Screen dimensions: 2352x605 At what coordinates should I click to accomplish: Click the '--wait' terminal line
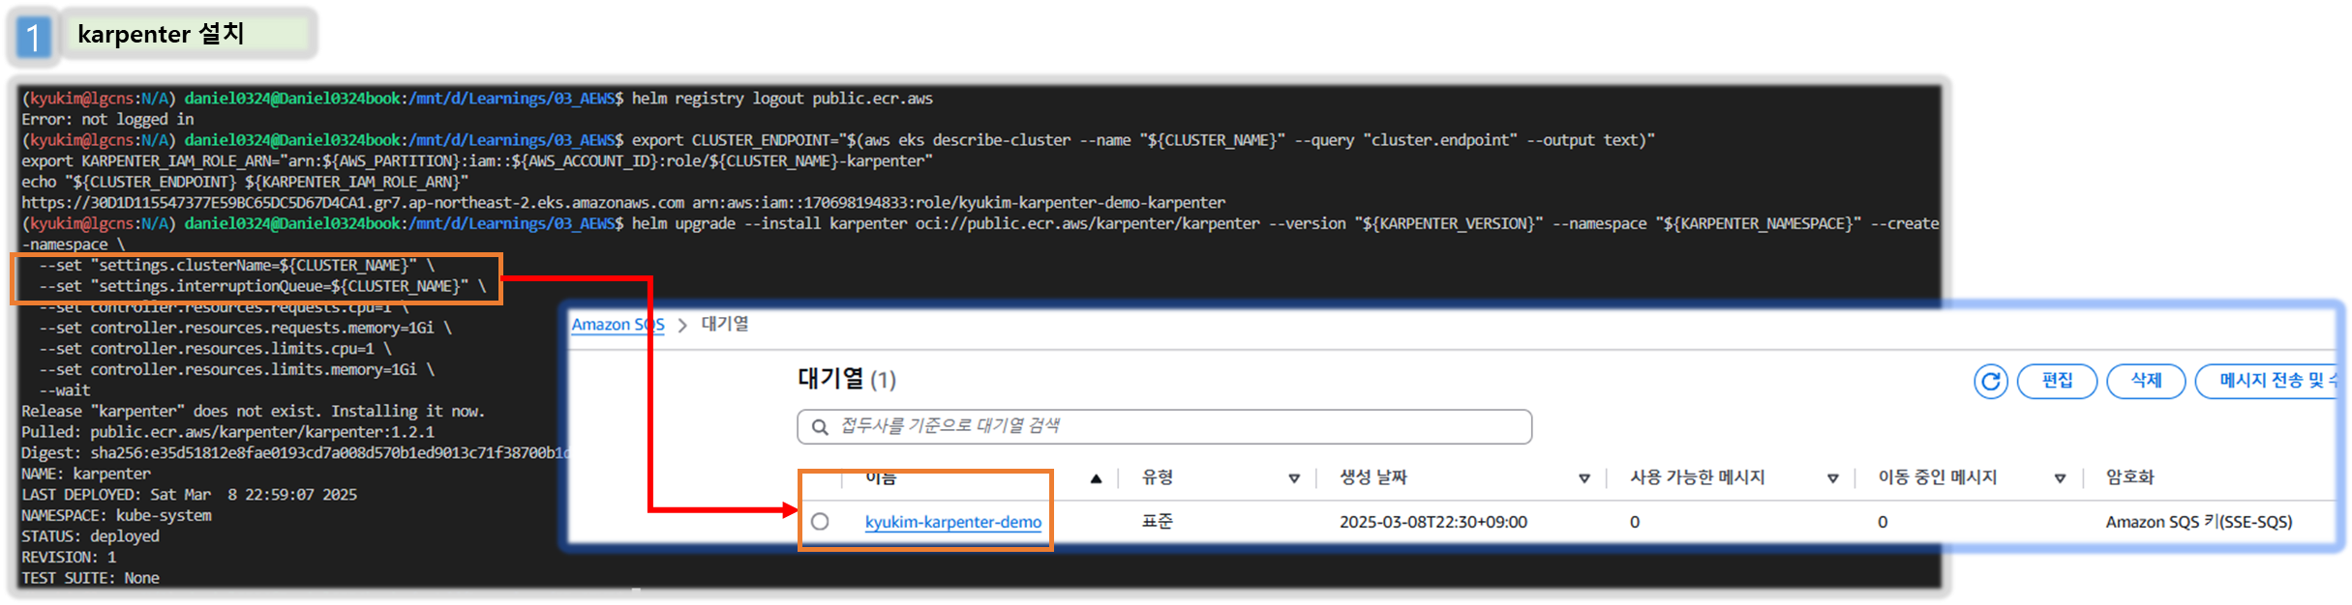[65, 390]
